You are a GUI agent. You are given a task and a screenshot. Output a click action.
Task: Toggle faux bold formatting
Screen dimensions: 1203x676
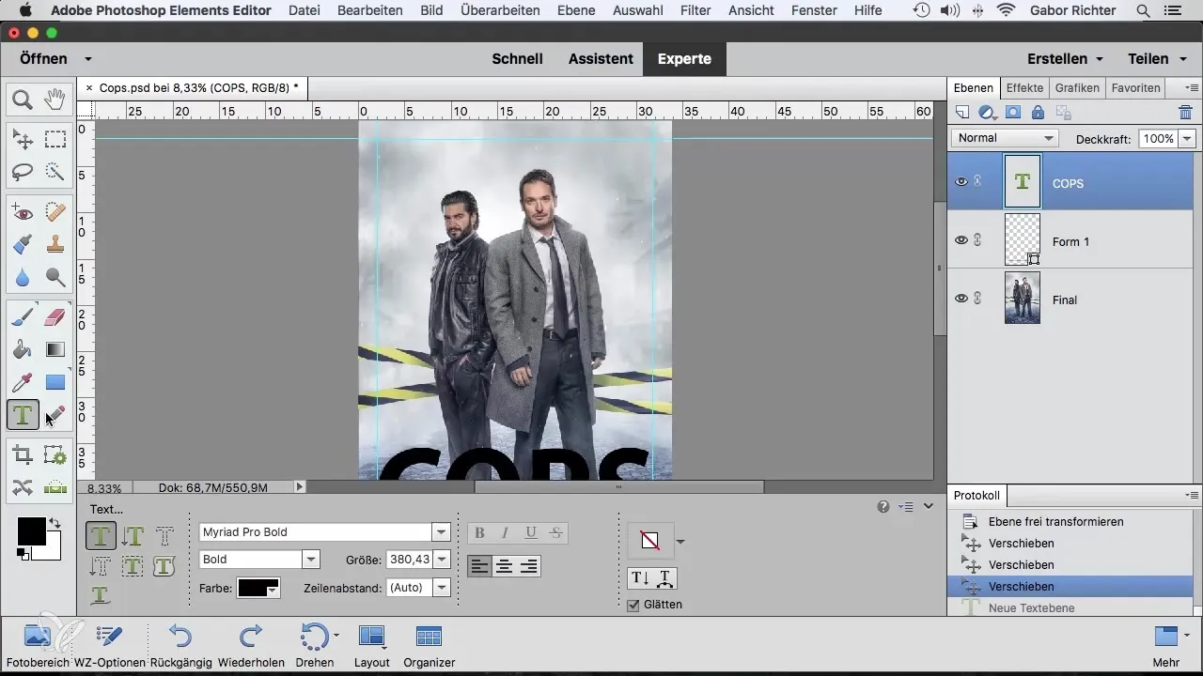tap(480, 532)
